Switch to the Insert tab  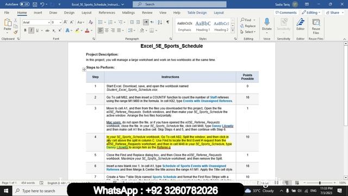tap(38, 13)
